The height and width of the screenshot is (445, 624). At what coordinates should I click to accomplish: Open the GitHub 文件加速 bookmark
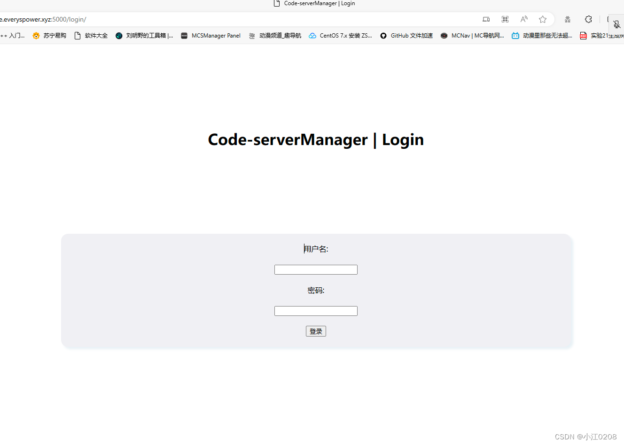[x=406, y=35]
